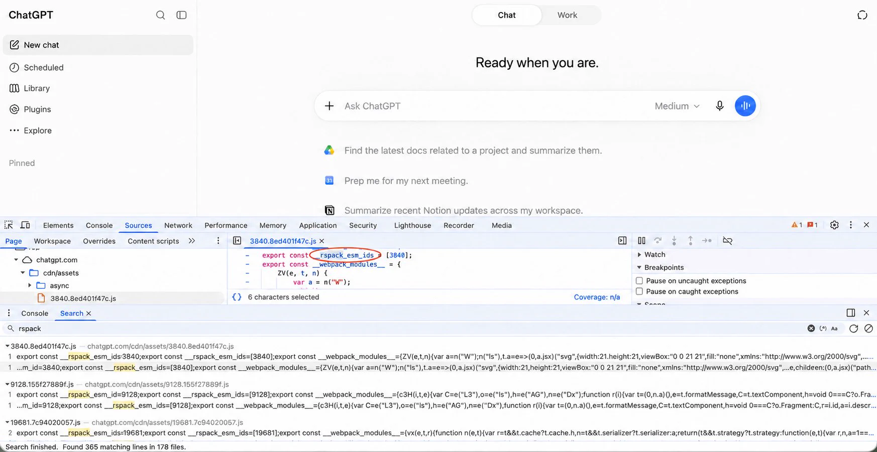Click the Step into debugger button

pos(674,241)
